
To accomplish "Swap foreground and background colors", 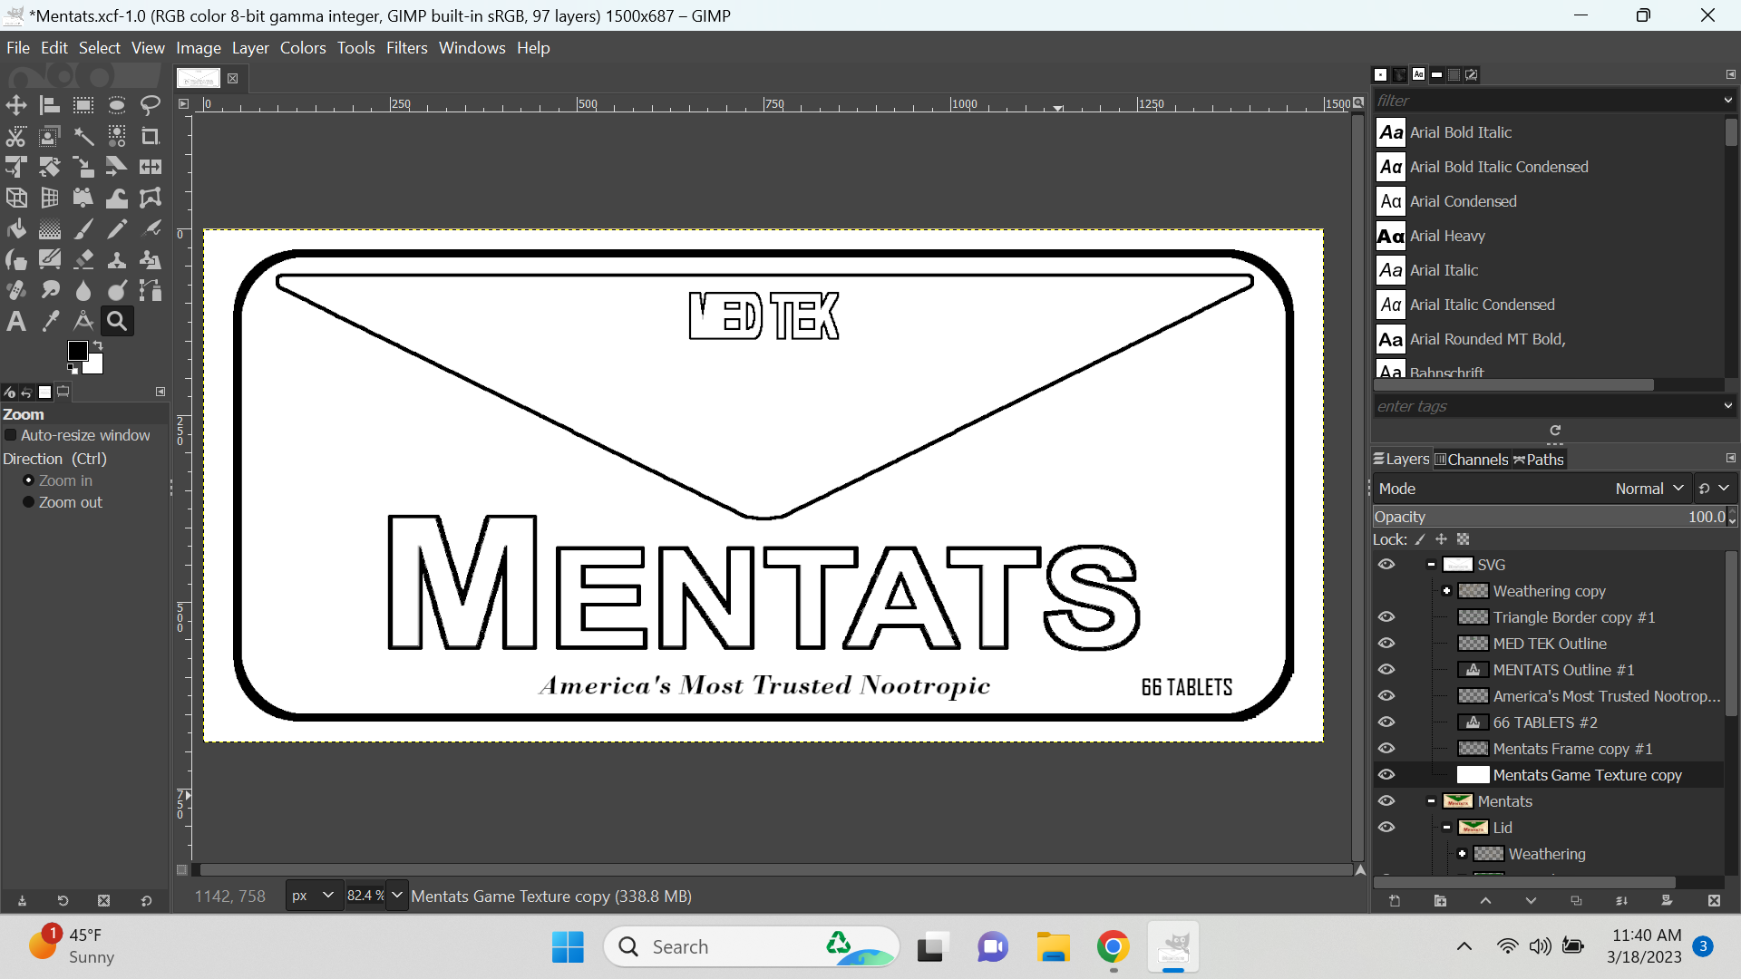I will tap(98, 345).
